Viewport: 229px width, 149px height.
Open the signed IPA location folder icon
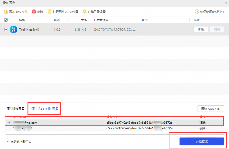click(x=50, y=12)
